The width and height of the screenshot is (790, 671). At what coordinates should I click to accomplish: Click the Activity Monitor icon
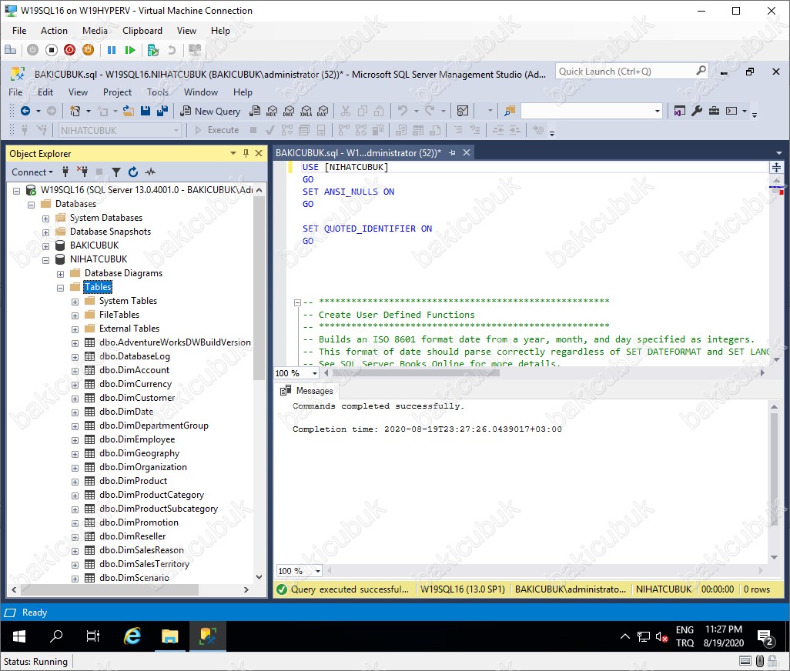[463, 111]
